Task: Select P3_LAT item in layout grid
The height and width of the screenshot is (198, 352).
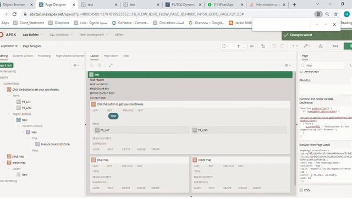Action: click(141, 130)
